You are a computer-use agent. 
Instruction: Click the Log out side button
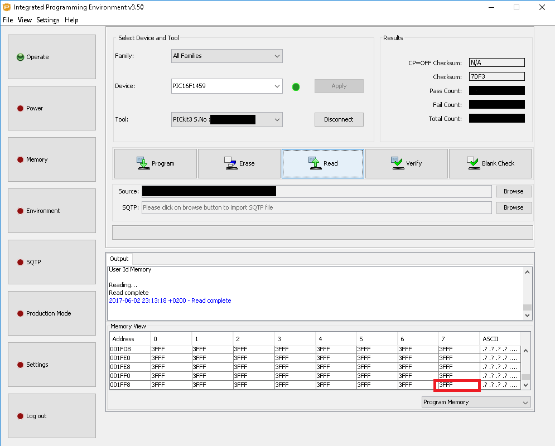(52, 416)
